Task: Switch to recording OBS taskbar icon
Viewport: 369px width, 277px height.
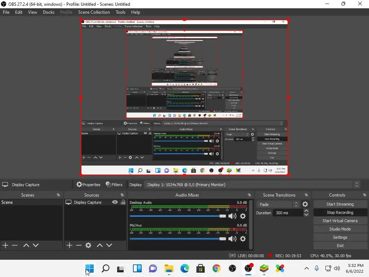Action: tap(248, 268)
